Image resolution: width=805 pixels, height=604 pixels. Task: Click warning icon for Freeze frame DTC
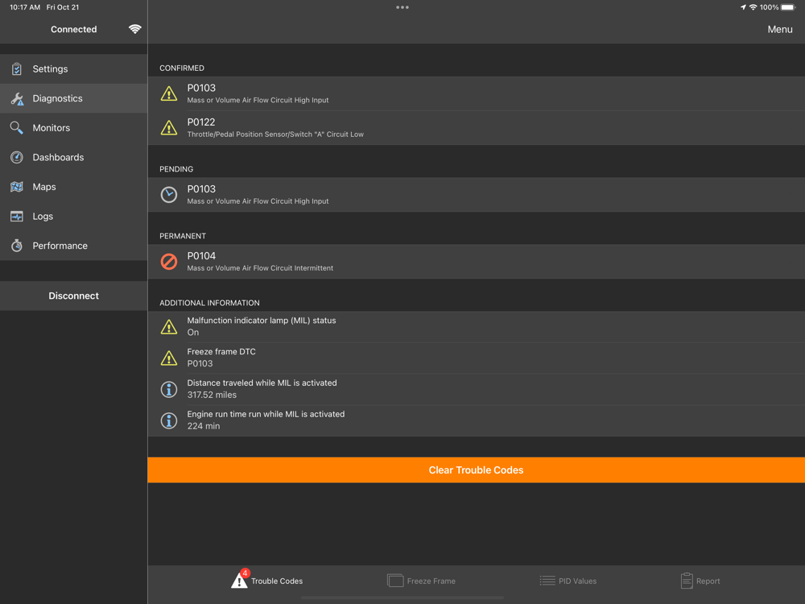pos(169,358)
